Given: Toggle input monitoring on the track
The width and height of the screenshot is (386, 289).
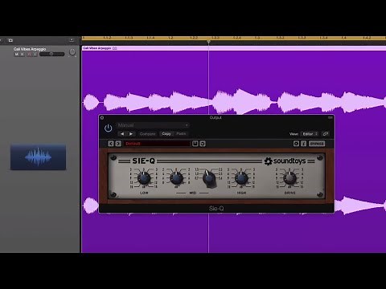Looking at the screenshot, I should point(35,55).
